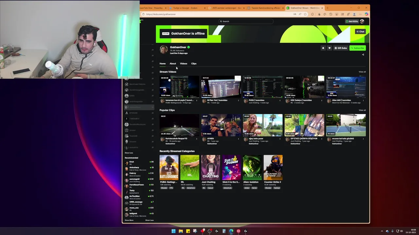
Task: Click the notification bell for GokhanOner
Action: tap(323, 48)
